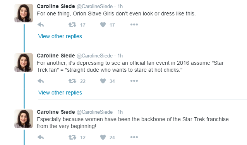Click the avatar photo on third tweet
The height and width of the screenshot is (145, 247).
[x=24, y=119]
